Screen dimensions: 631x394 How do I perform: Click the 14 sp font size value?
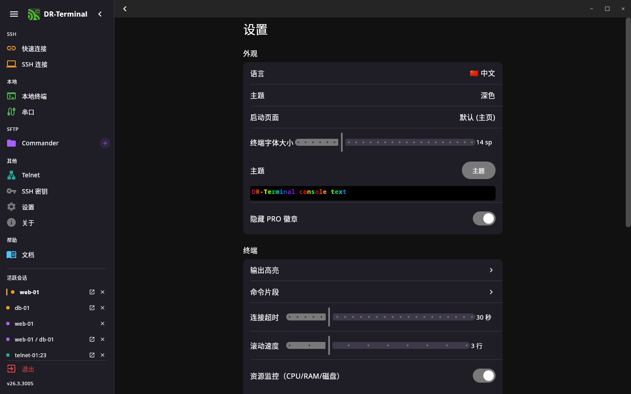tap(484, 142)
